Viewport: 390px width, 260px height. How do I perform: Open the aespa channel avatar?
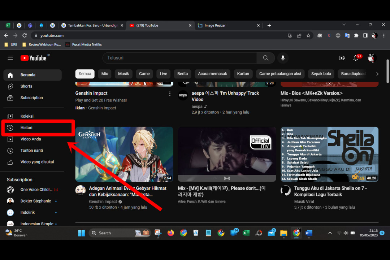coord(183,95)
